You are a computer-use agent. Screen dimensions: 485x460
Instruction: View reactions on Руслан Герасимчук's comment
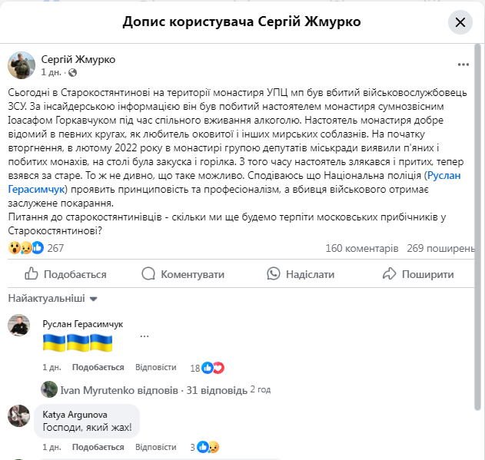pos(208,368)
